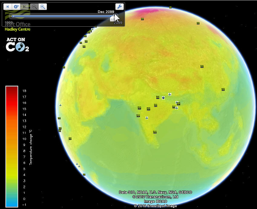Click the round globe placemark in northern India
This screenshot has height=209, width=257.
[163, 98]
